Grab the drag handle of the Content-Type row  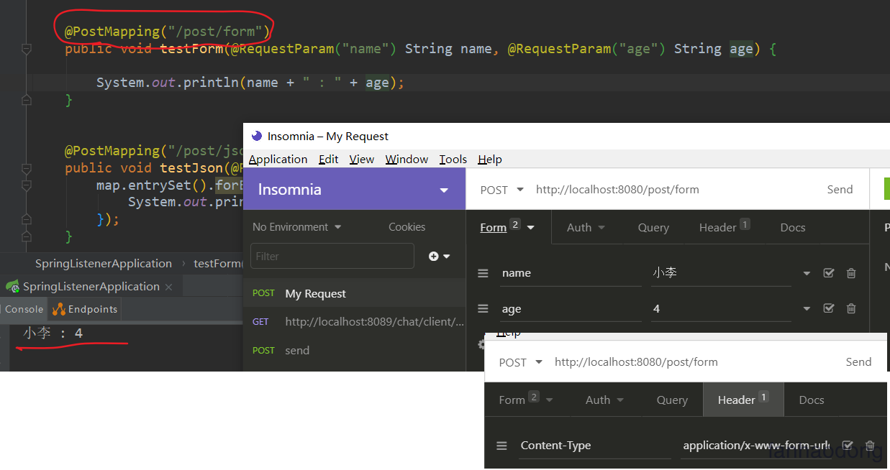(502, 446)
